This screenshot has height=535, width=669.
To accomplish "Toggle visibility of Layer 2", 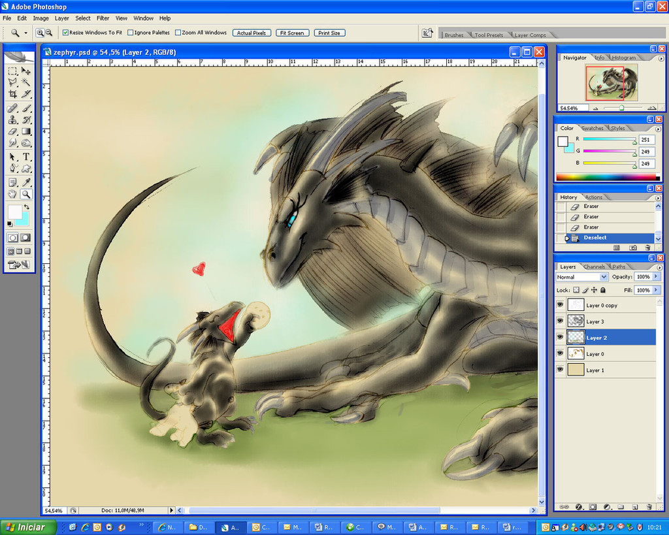I will point(560,338).
